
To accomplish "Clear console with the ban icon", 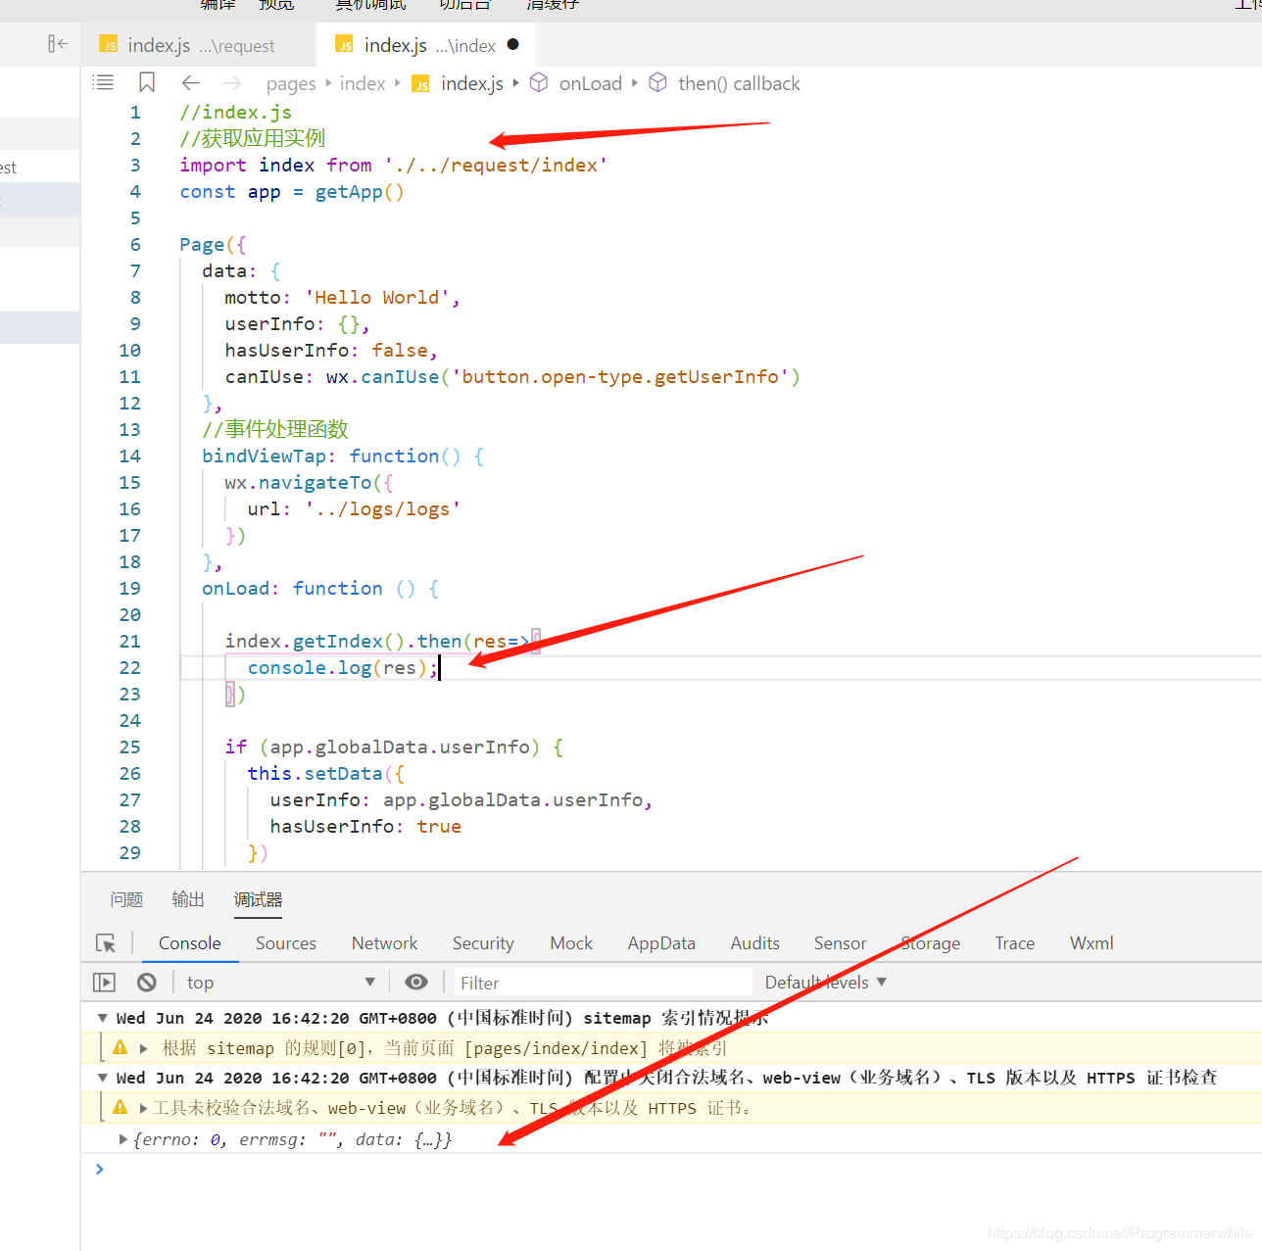I will [147, 983].
